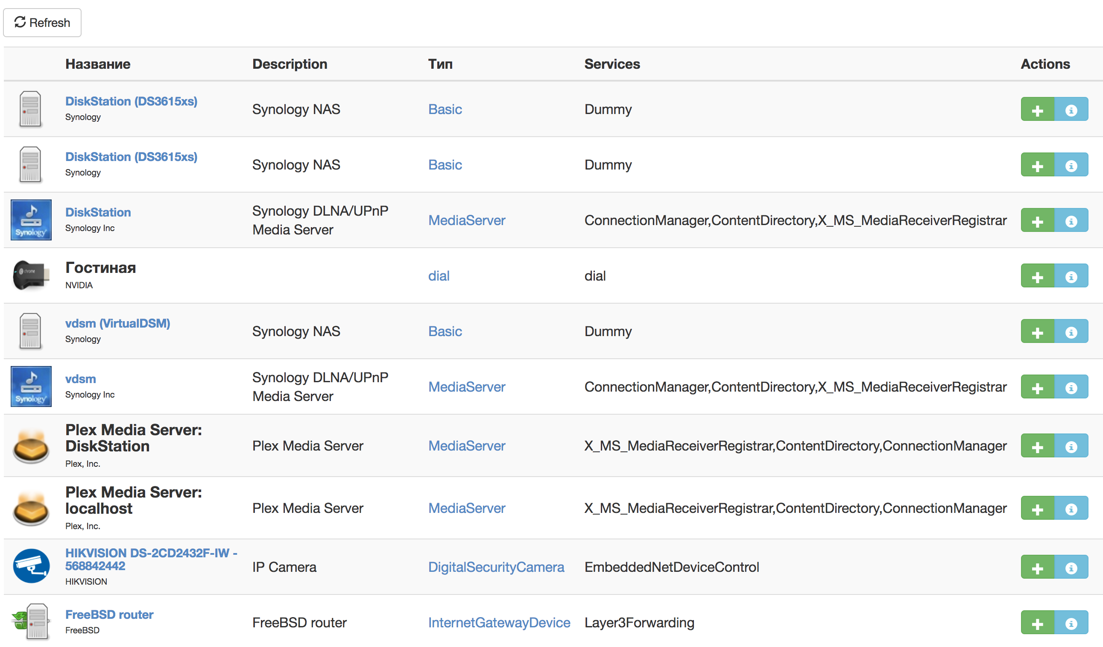The image size is (1103, 647).
Task: Click the Название column header
Action: (x=98, y=64)
